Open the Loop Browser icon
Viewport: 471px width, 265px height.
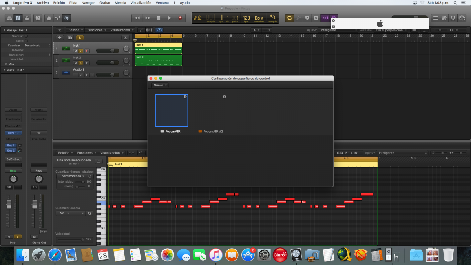tap(453, 18)
